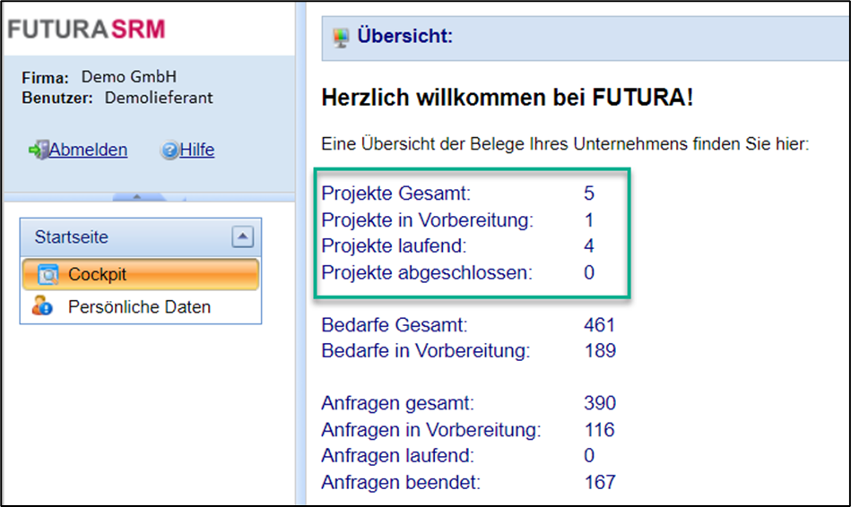
Task: Show Bedarfe in Vorbereitung
Action: (x=425, y=351)
